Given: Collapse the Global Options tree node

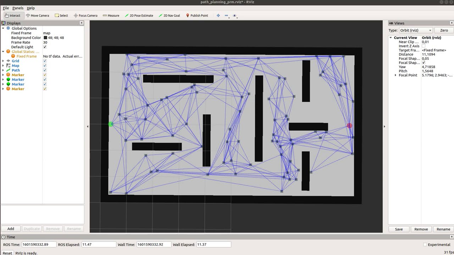Looking at the screenshot, I should [3, 28].
